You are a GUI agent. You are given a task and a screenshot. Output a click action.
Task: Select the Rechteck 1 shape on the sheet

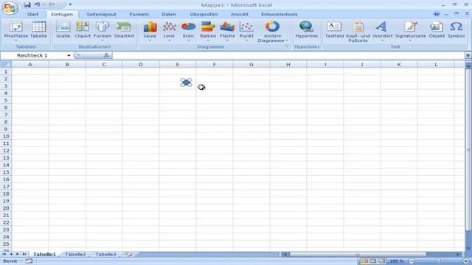(x=187, y=82)
